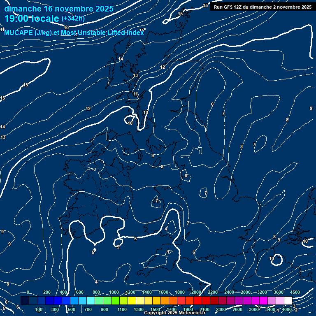Click the '200' legend value
The width and height of the screenshot is (316, 316).
tap(47, 292)
